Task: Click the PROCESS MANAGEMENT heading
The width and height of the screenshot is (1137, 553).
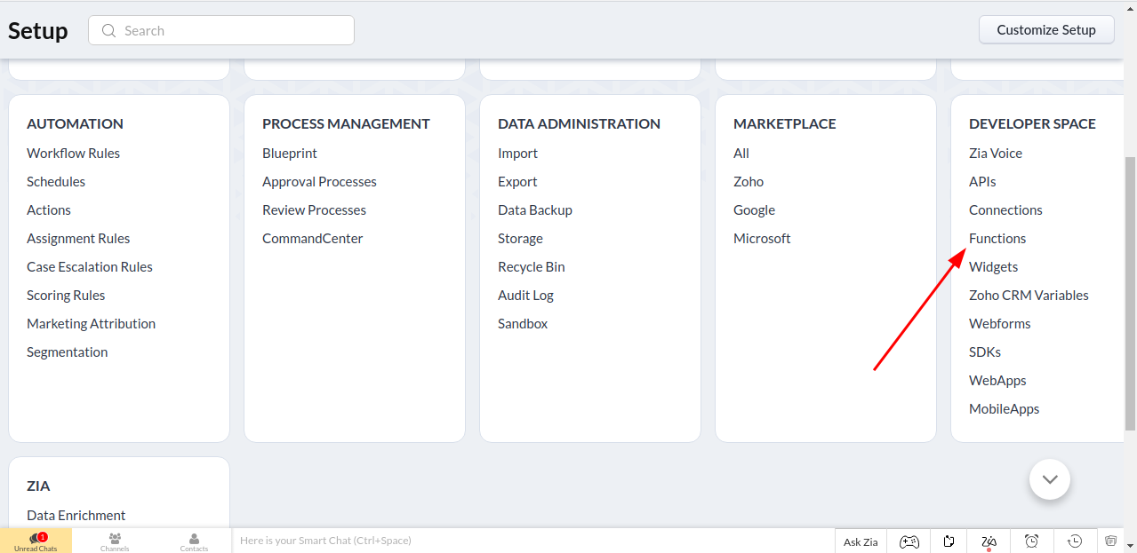Action: (346, 123)
